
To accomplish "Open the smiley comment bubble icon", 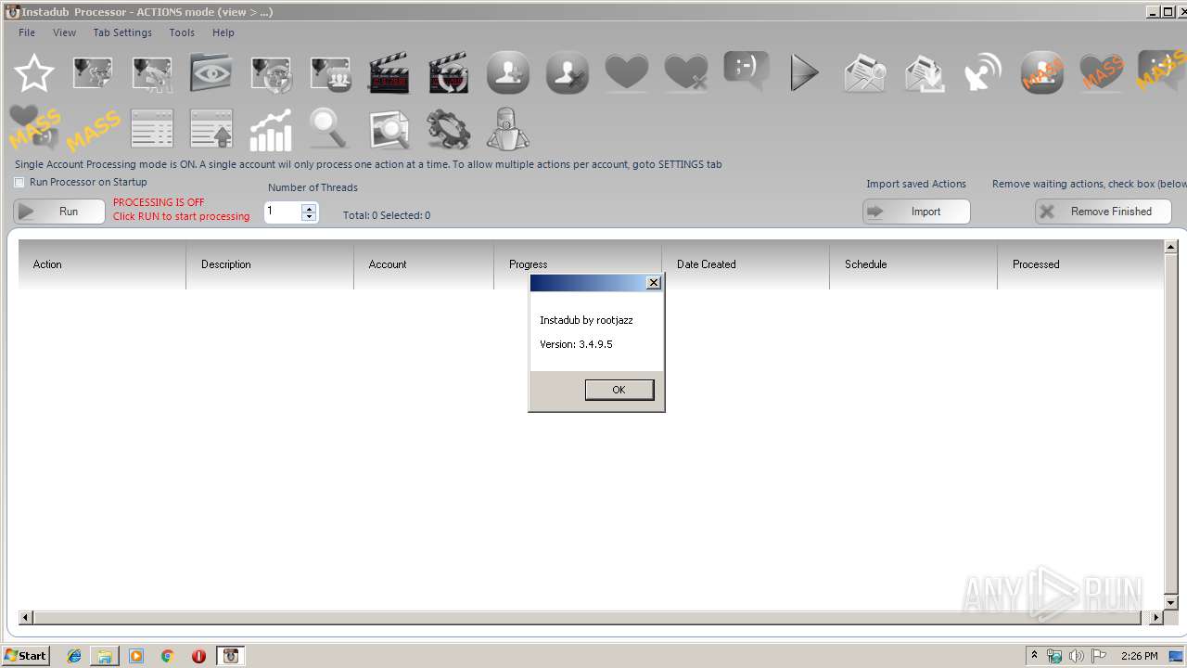I will [746, 72].
